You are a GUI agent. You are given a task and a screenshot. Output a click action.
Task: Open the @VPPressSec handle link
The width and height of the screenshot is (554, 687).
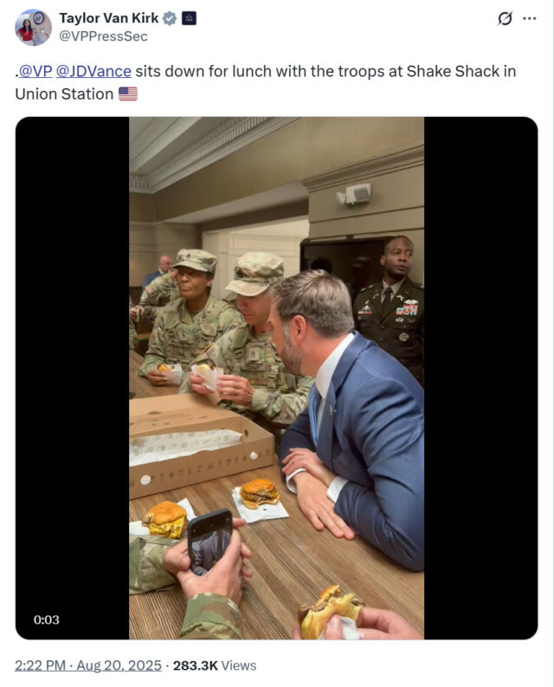click(x=103, y=36)
